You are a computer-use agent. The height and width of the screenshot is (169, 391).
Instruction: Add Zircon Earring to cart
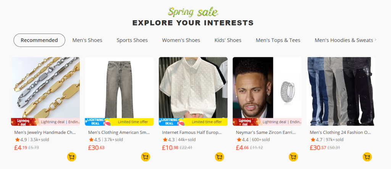click(x=293, y=157)
